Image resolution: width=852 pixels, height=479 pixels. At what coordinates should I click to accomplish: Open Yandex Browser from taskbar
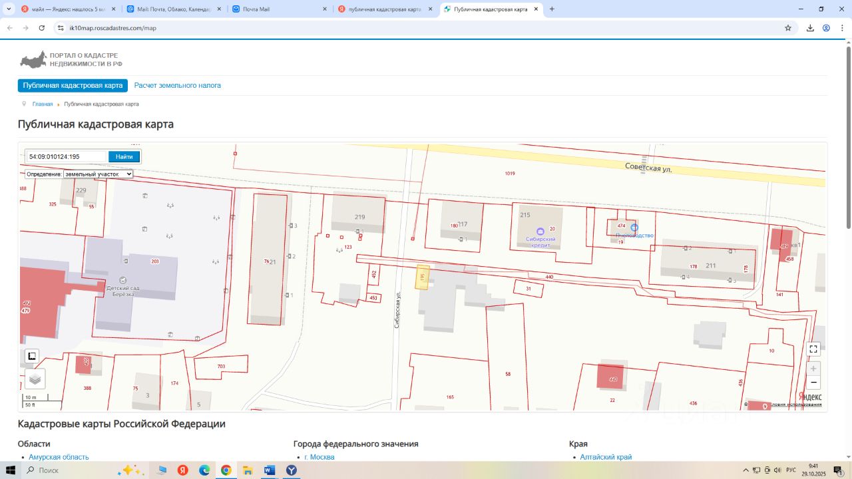(182, 470)
